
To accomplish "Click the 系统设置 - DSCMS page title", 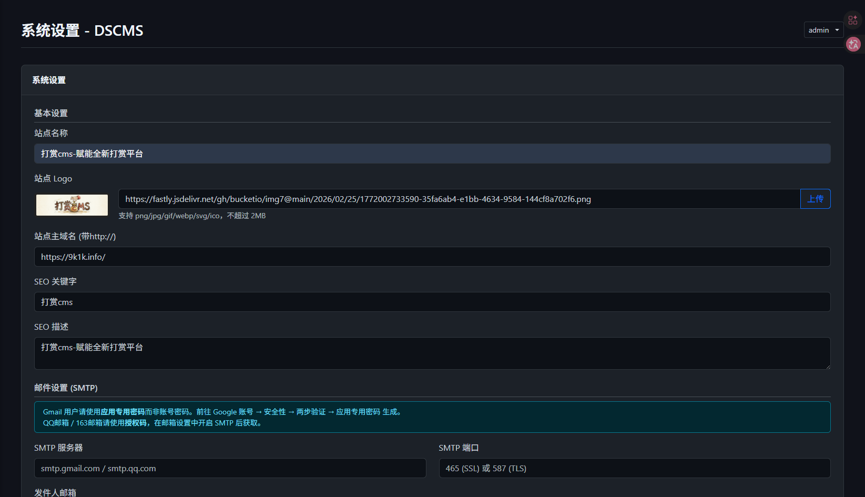I will 82,31.
